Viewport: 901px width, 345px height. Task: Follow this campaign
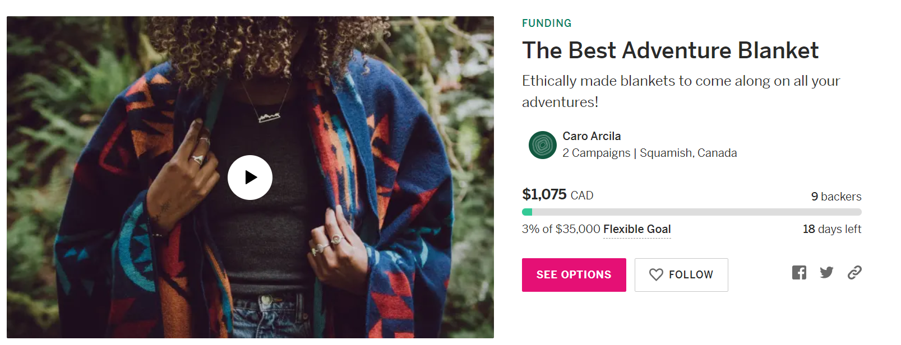point(681,274)
